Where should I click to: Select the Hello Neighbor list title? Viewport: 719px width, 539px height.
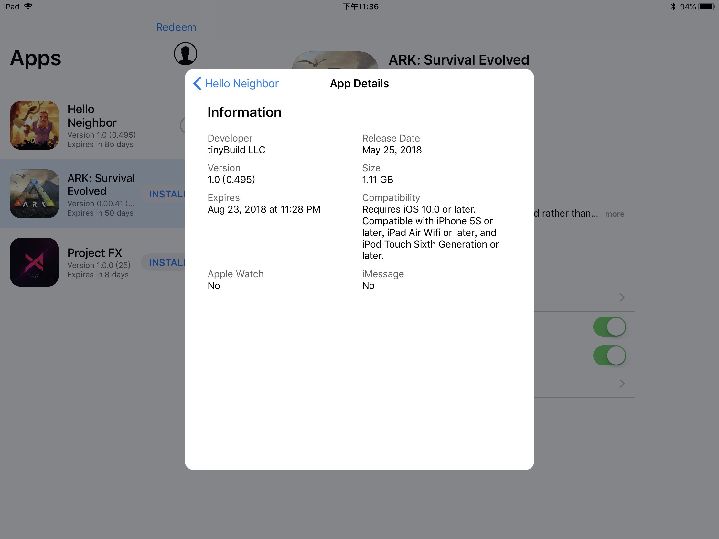(92, 116)
